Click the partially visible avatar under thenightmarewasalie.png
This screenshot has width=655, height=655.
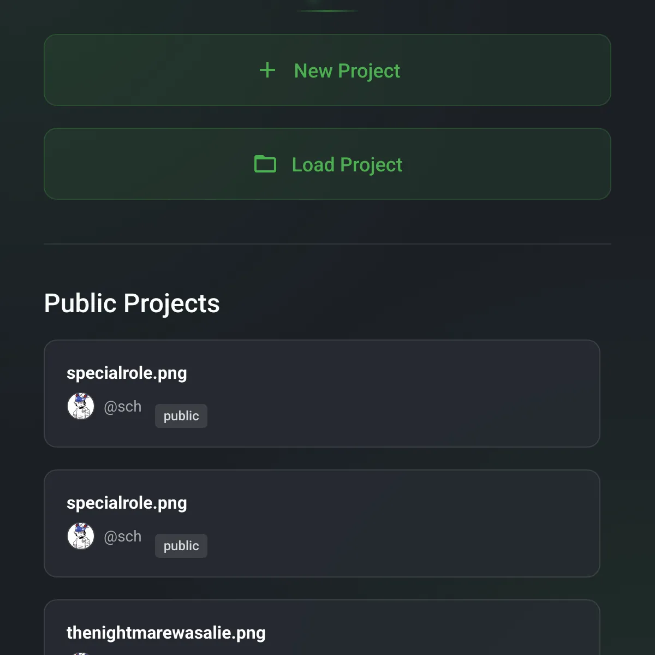[x=81, y=653]
